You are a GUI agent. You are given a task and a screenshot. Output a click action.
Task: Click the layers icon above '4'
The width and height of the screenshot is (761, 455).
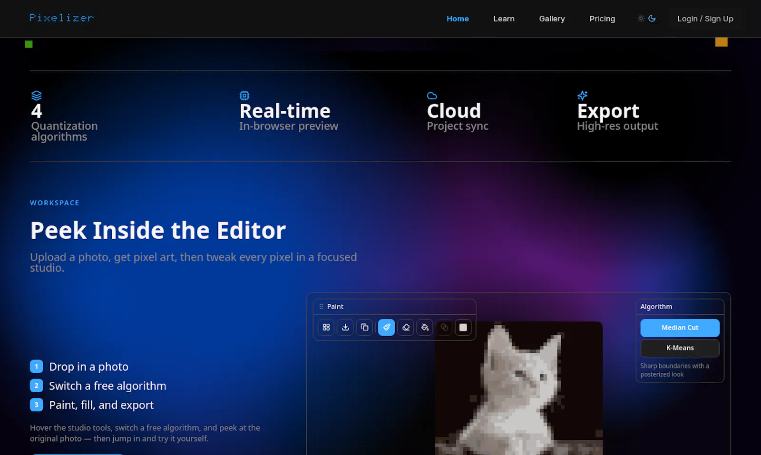pyautogui.click(x=37, y=96)
